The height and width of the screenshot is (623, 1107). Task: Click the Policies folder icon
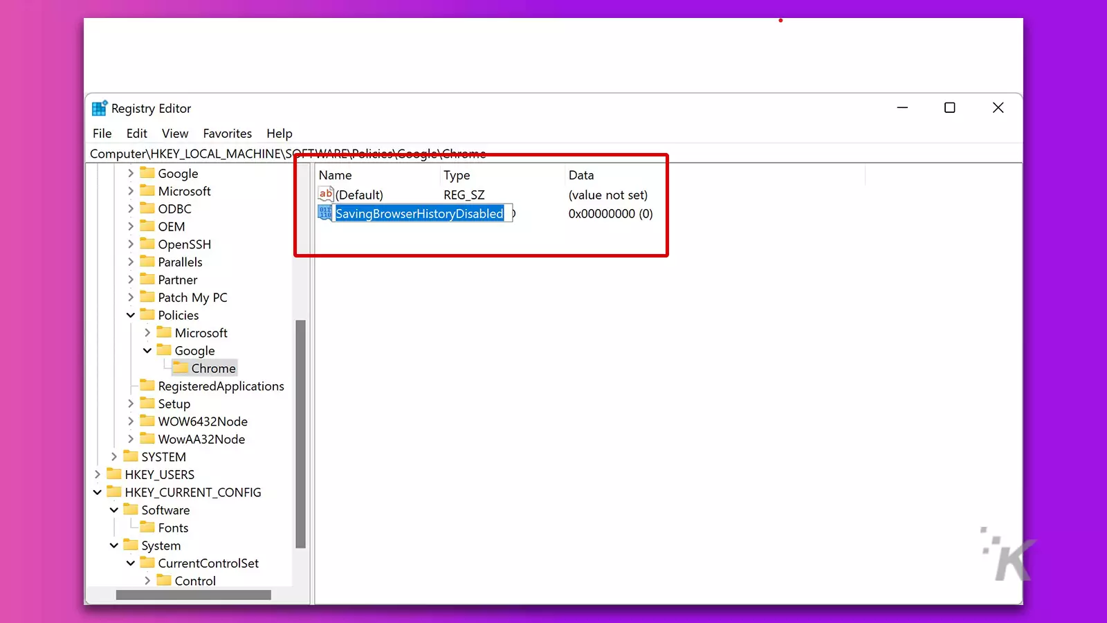[147, 314]
